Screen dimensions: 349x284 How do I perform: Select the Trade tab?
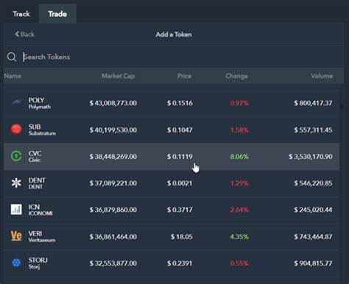pyautogui.click(x=57, y=14)
